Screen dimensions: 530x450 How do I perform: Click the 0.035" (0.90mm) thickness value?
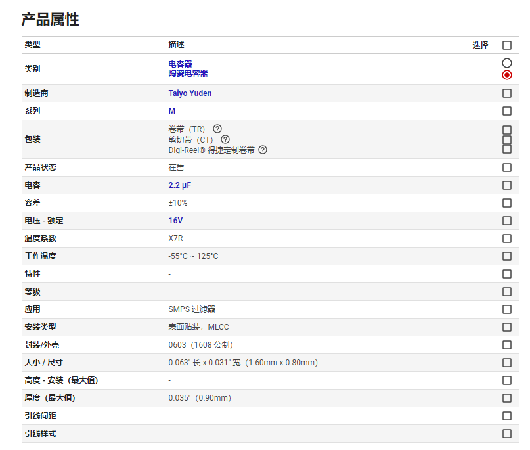[200, 398]
